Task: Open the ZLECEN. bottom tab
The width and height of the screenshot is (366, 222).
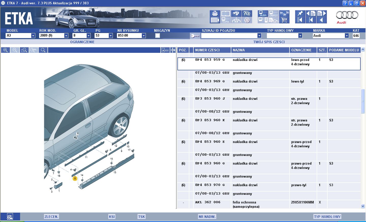Action: [51, 217]
